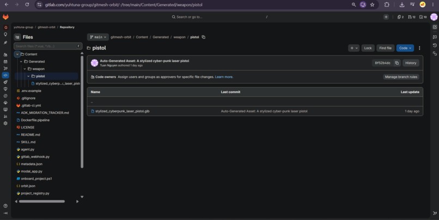Collapse the weapon folder in tree

(x=25, y=69)
